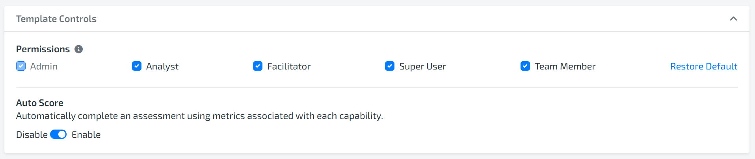Click the Facilitator label text
755x159 pixels.
pyautogui.click(x=289, y=66)
